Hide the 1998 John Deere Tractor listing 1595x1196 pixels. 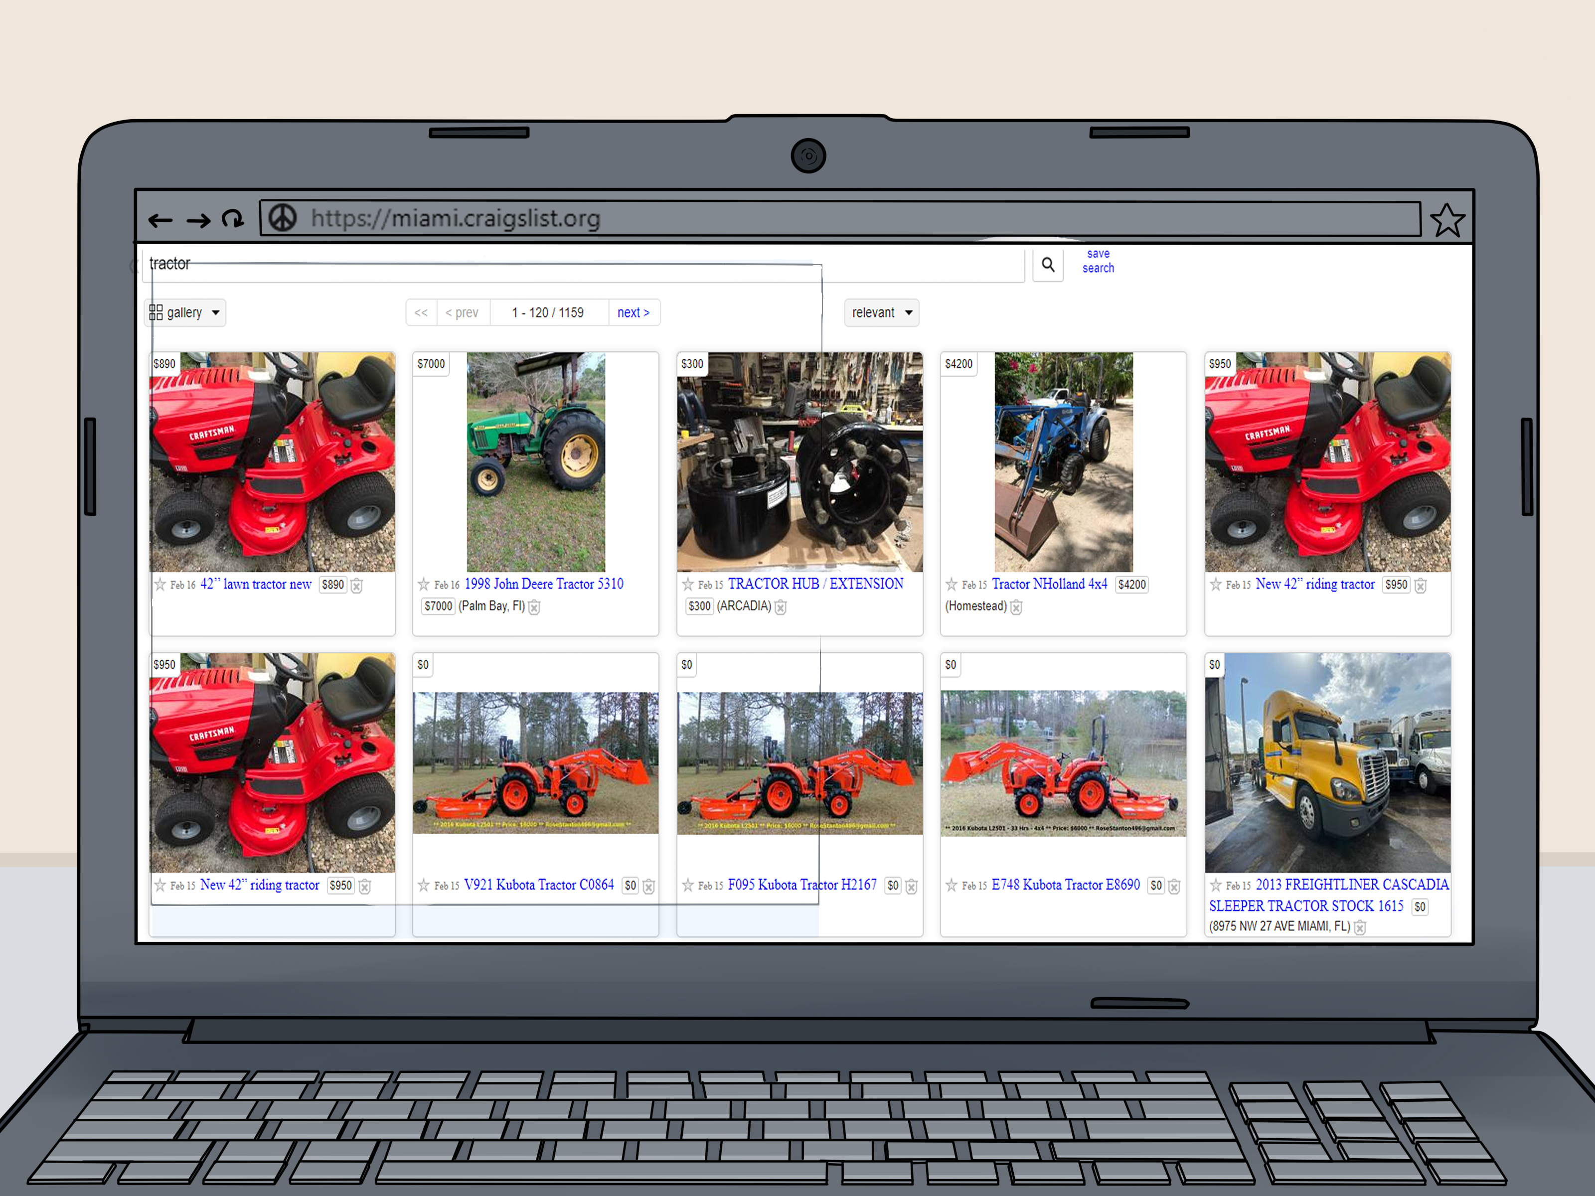[x=534, y=607]
